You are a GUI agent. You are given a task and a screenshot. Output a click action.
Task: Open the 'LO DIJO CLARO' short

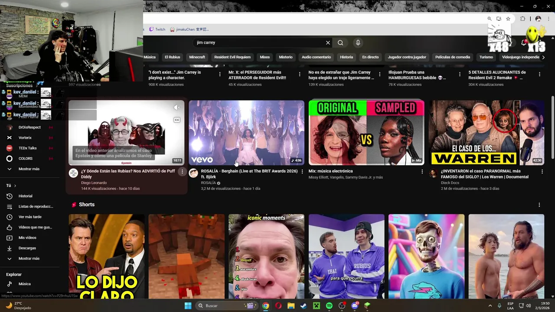click(x=107, y=256)
